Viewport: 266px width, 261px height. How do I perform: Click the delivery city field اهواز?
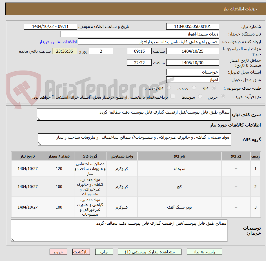point(192,80)
